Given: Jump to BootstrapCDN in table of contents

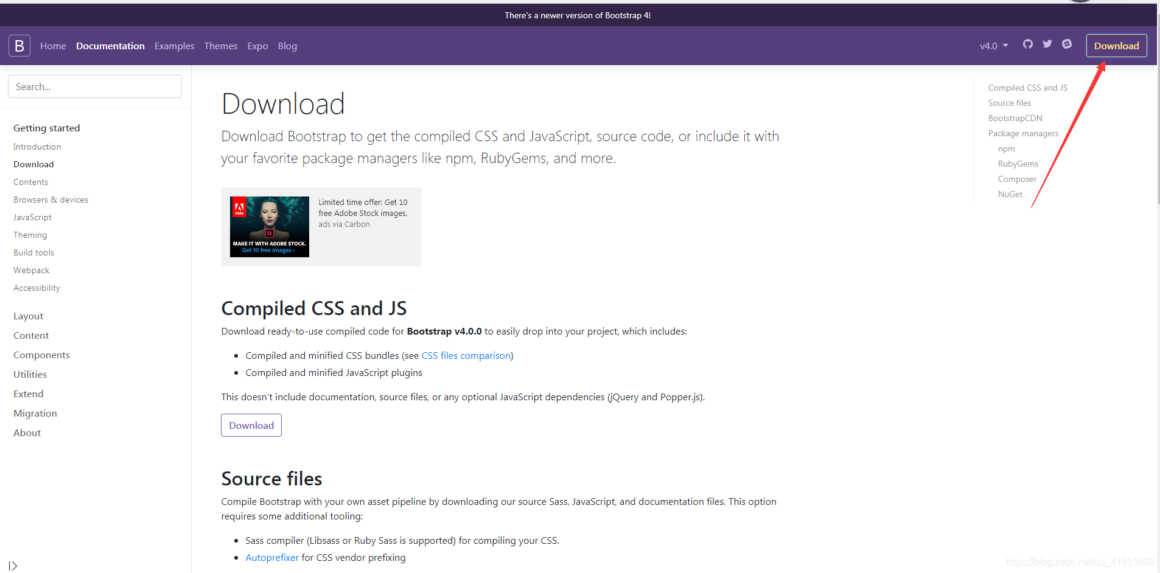Looking at the screenshot, I should pos(1015,118).
